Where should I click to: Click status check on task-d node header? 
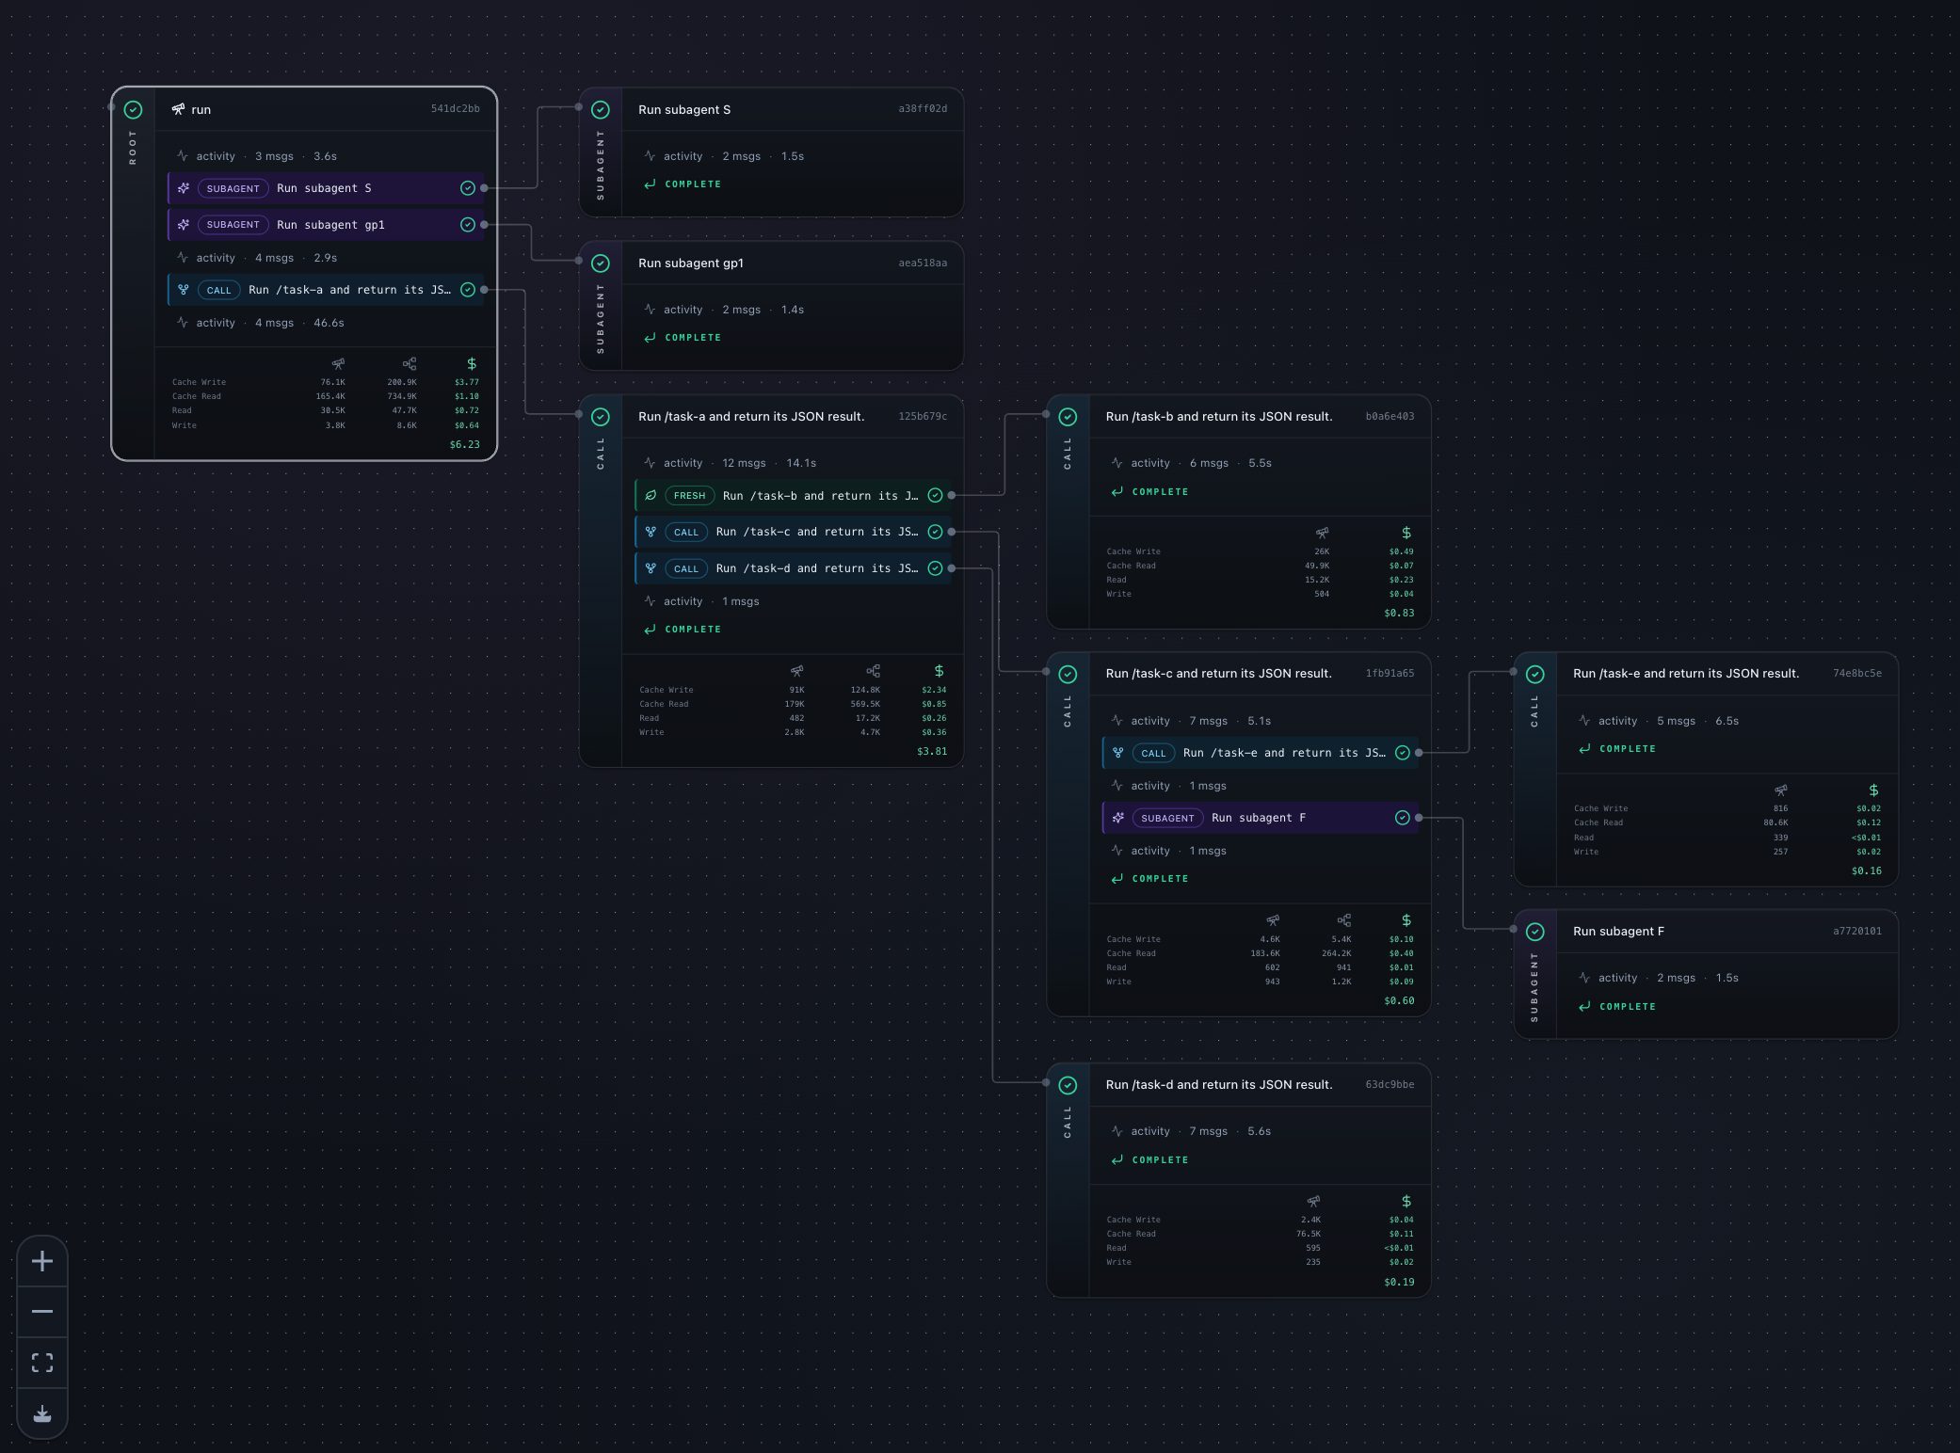pyautogui.click(x=1068, y=1085)
